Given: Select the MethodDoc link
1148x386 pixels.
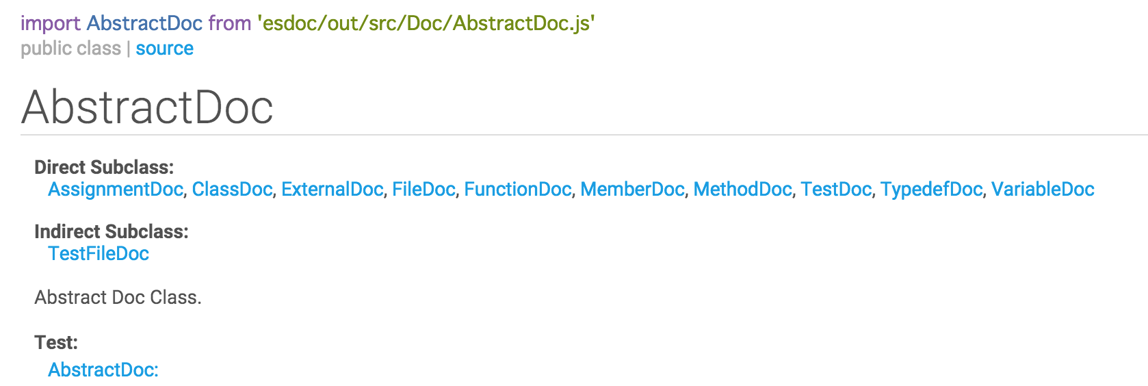Looking at the screenshot, I should (x=742, y=190).
